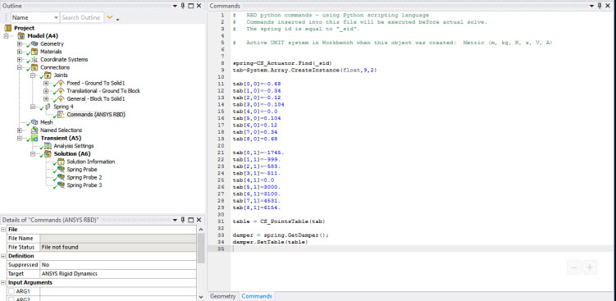Expand the Named Selections node
The height and width of the screenshot is (301, 616).
point(19,130)
